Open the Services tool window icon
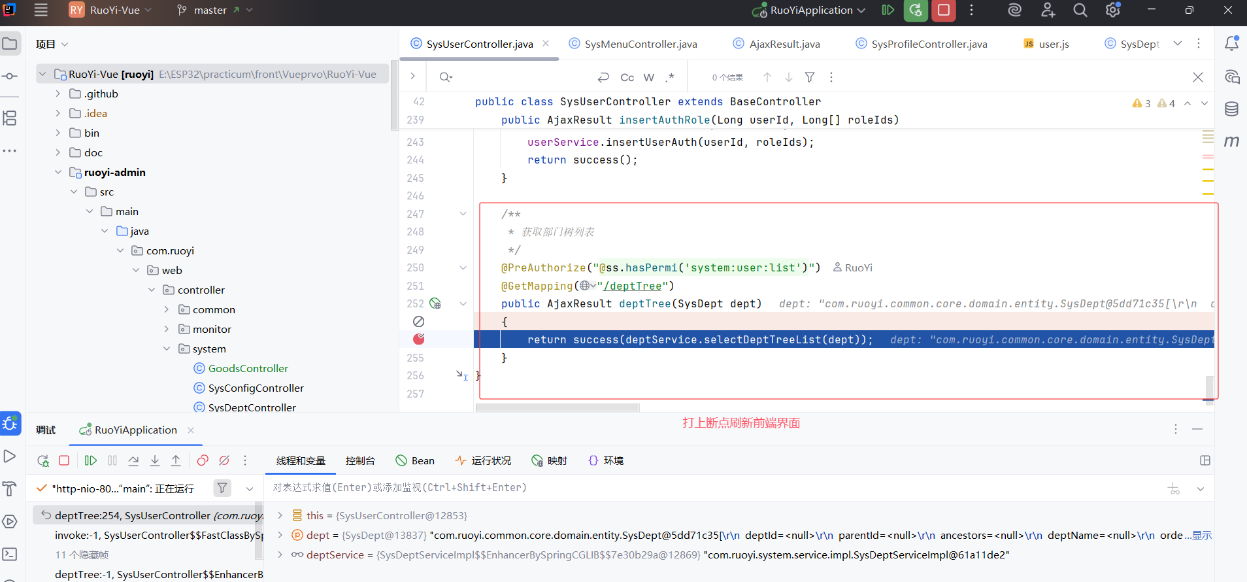This screenshot has width=1247, height=582. coord(10,521)
